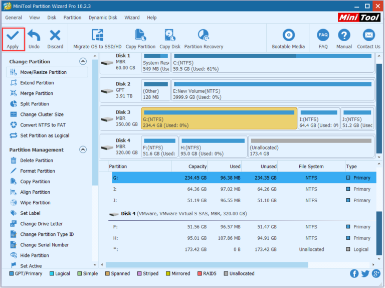Image resolution: width=385 pixels, height=288 pixels.
Task: Select the unallocated *: row in list
Action: [x=244, y=249]
